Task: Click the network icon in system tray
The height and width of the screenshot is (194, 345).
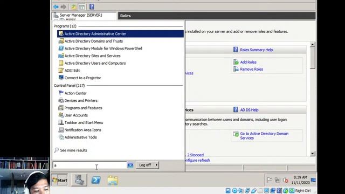Action: 278,180
